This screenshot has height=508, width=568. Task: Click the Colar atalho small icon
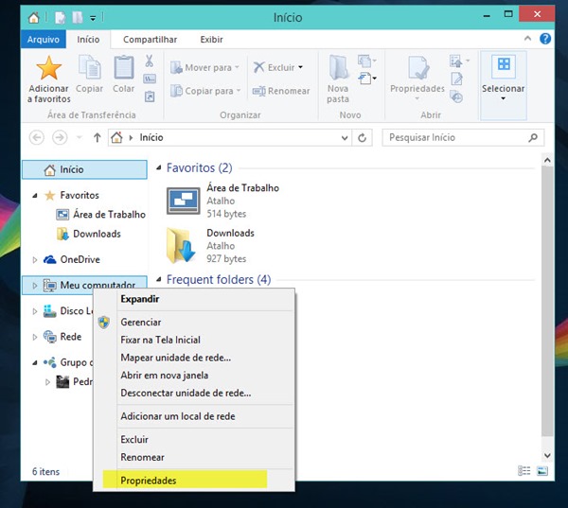click(x=150, y=96)
